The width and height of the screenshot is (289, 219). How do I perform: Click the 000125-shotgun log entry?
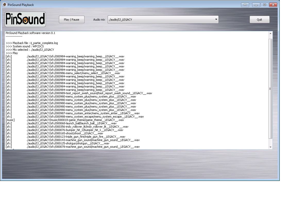(x=57, y=143)
